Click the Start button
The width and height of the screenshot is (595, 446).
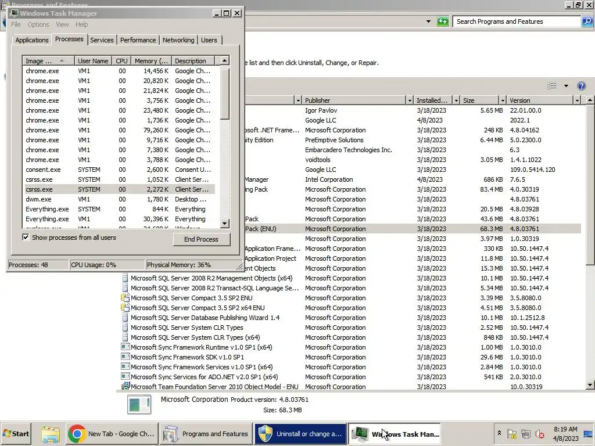point(16,434)
